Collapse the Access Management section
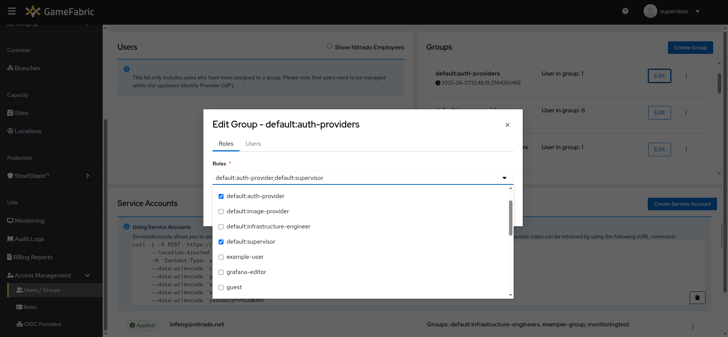 pos(88,276)
